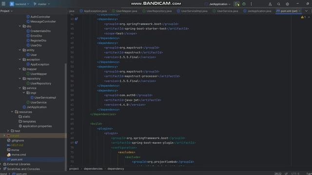
Task: Click the gutter icon on line 69
Action: tap(76, 142)
